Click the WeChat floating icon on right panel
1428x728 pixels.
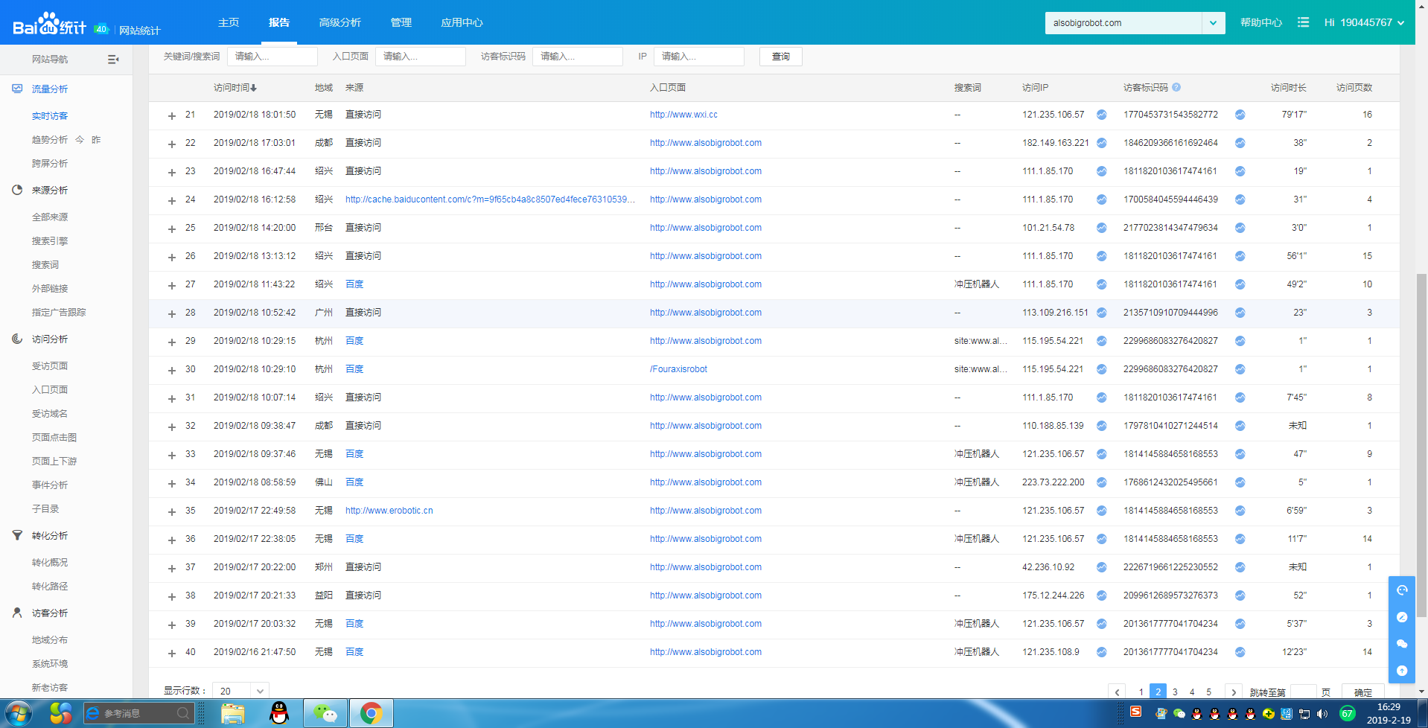[x=1401, y=644]
